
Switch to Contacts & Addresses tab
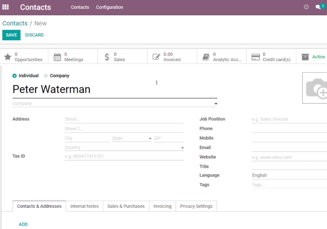39,206
